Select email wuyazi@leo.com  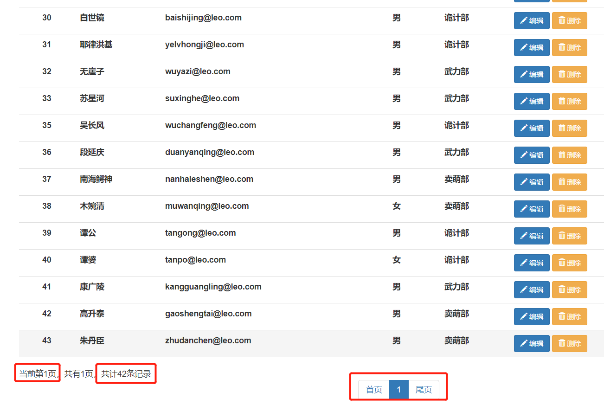pos(198,71)
